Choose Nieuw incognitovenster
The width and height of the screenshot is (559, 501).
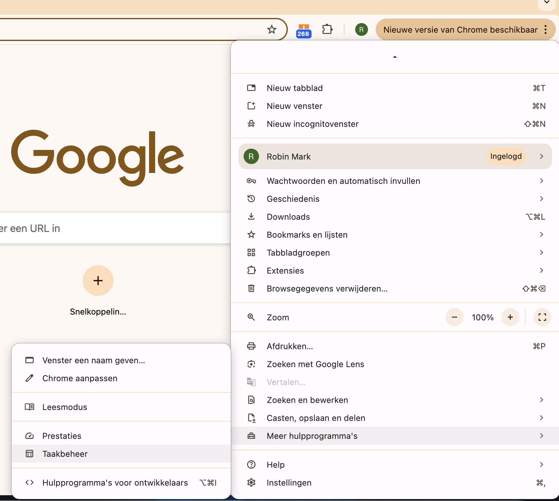click(x=313, y=124)
